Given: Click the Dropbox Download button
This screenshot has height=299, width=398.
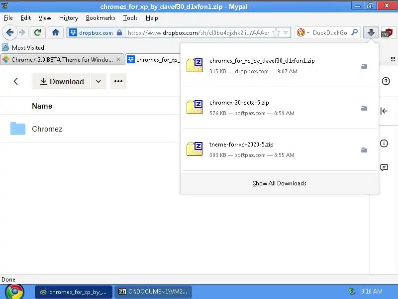Looking at the screenshot, I should 61,81.
